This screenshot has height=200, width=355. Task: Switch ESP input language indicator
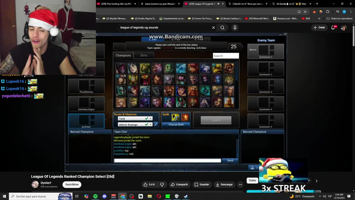click(x=330, y=196)
